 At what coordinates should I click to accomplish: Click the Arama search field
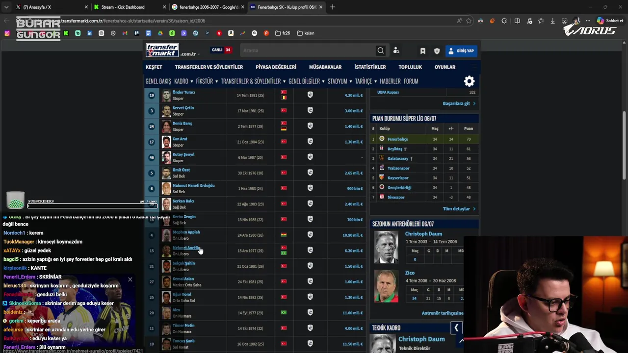coord(308,50)
